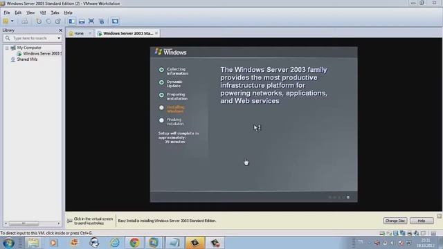The width and height of the screenshot is (443, 249).
Task: Select Windows Server 2003 in library tree
Action: click(x=42, y=54)
